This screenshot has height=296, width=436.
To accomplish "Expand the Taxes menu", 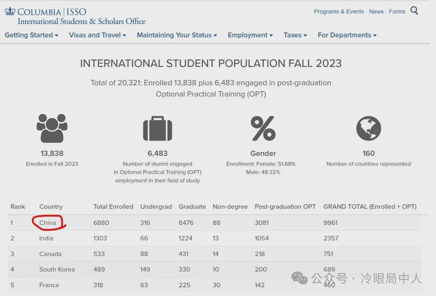I will pyautogui.click(x=295, y=35).
